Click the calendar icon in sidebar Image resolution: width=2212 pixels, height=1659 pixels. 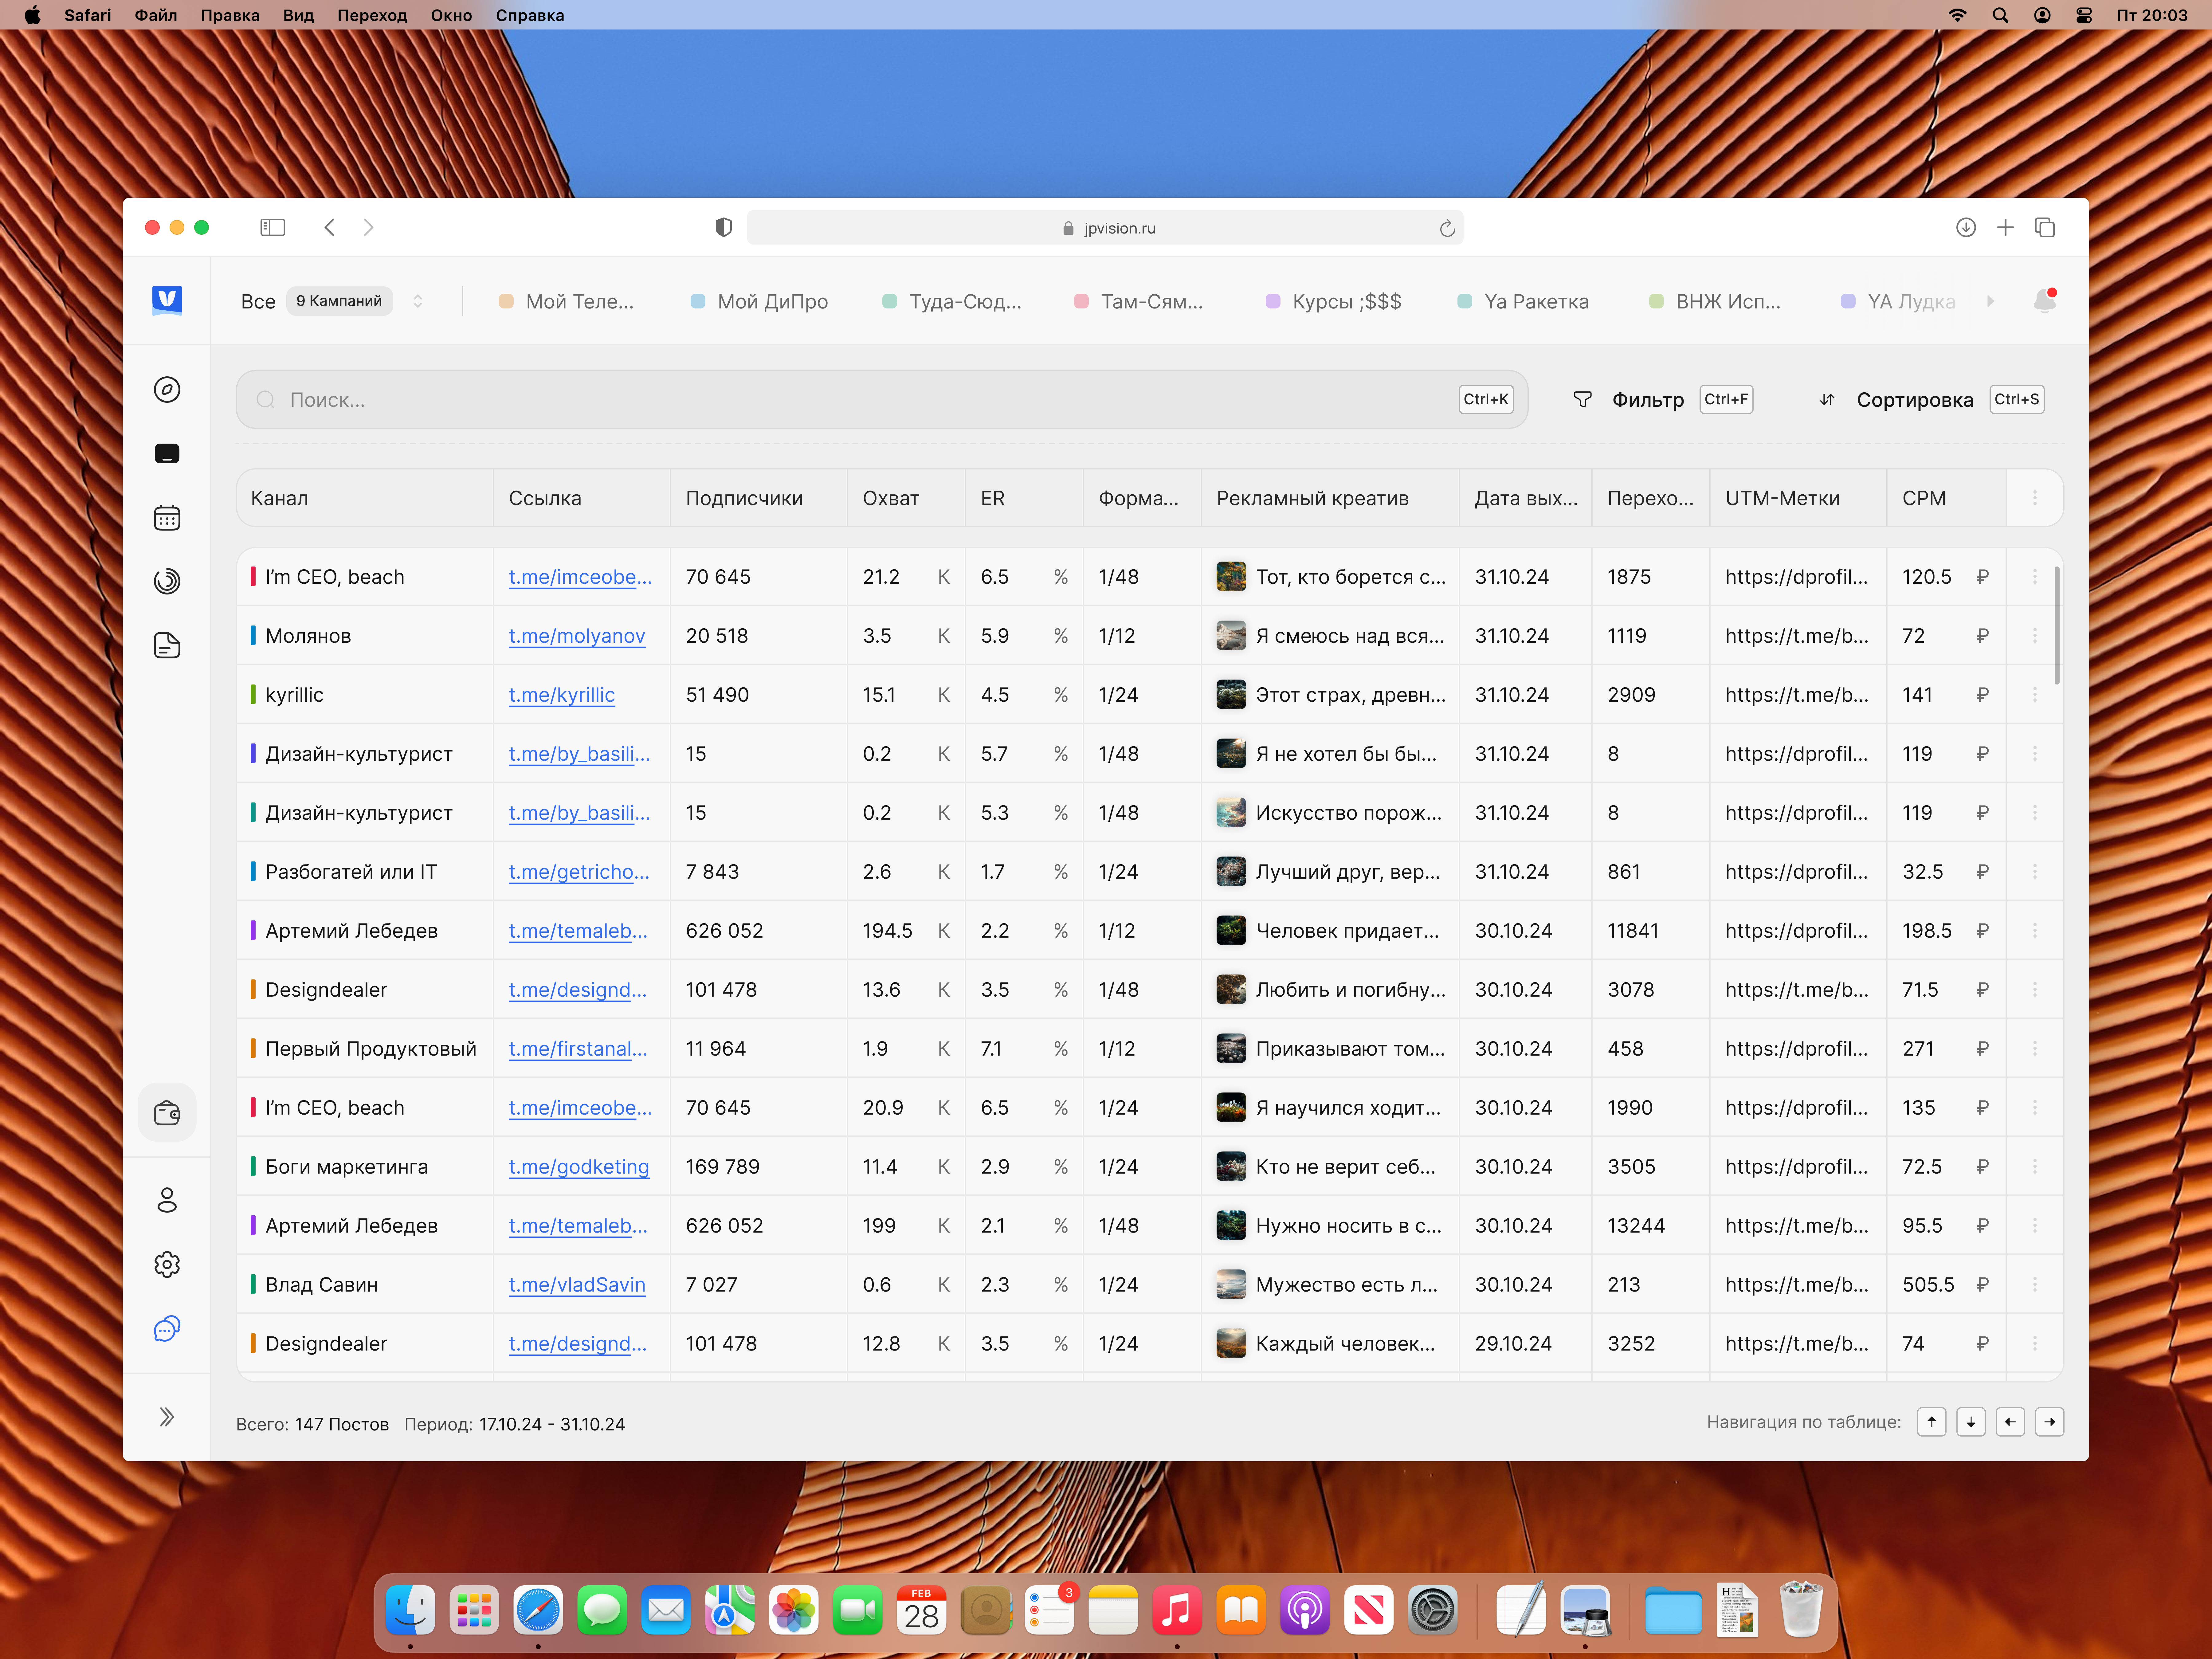tap(167, 517)
